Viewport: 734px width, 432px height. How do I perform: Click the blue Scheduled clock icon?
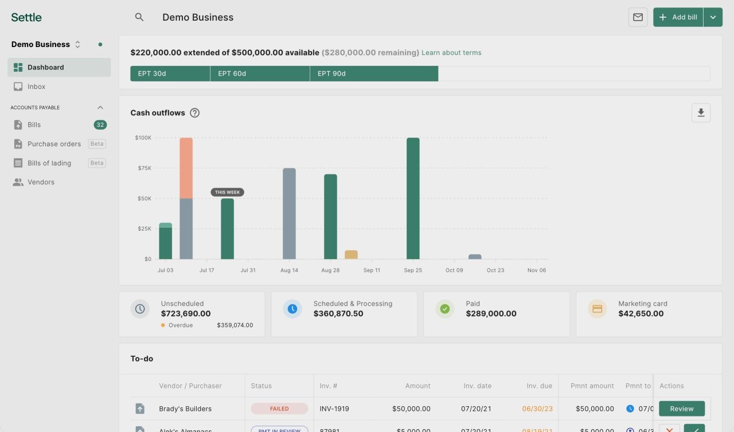coord(292,309)
